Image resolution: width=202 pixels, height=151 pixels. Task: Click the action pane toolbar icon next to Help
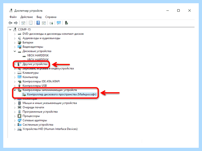click(44, 23)
